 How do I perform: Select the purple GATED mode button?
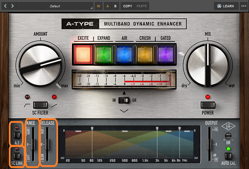[166, 55]
